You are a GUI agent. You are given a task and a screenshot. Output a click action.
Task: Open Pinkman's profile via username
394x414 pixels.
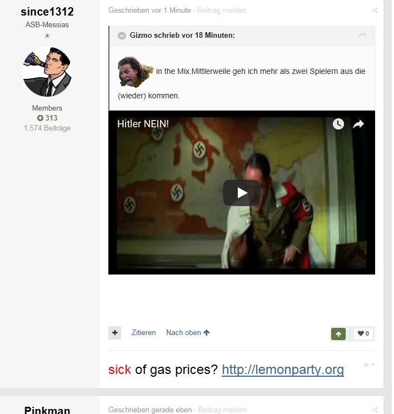coord(47,410)
